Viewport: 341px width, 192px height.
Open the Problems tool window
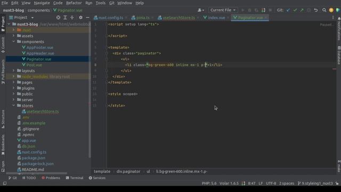[x=51, y=178]
